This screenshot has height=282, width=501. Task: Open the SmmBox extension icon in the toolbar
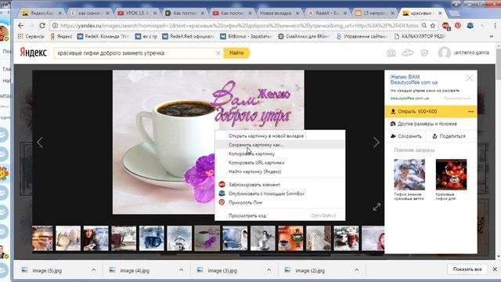coord(470,26)
